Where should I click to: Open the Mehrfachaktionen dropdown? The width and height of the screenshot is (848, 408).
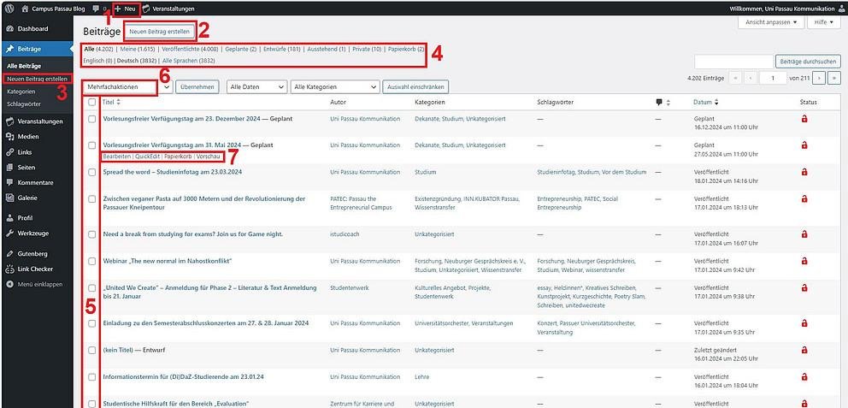coord(127,86)
